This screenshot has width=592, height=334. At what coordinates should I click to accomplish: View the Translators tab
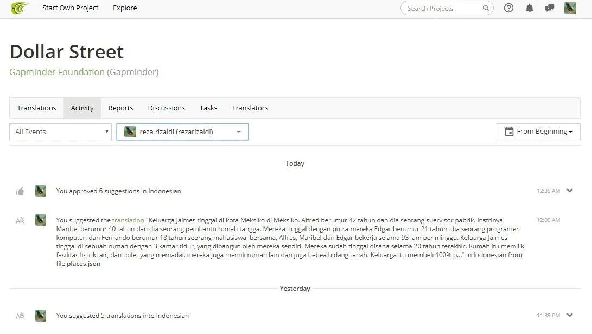click(x=250, y=108)
